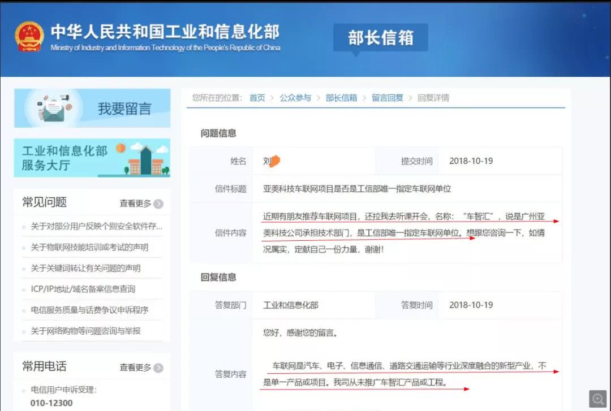Click the Ministry English name subtitle
Image resolution: width=611 pixels, height=411 pixels.
tap(165, 47)
